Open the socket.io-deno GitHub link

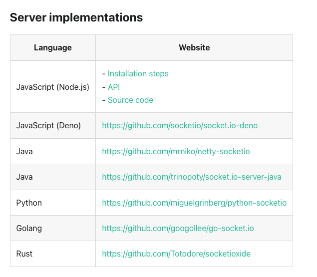click(x=180, y=126)
